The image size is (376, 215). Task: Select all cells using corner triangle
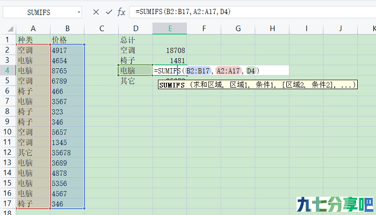10,29
